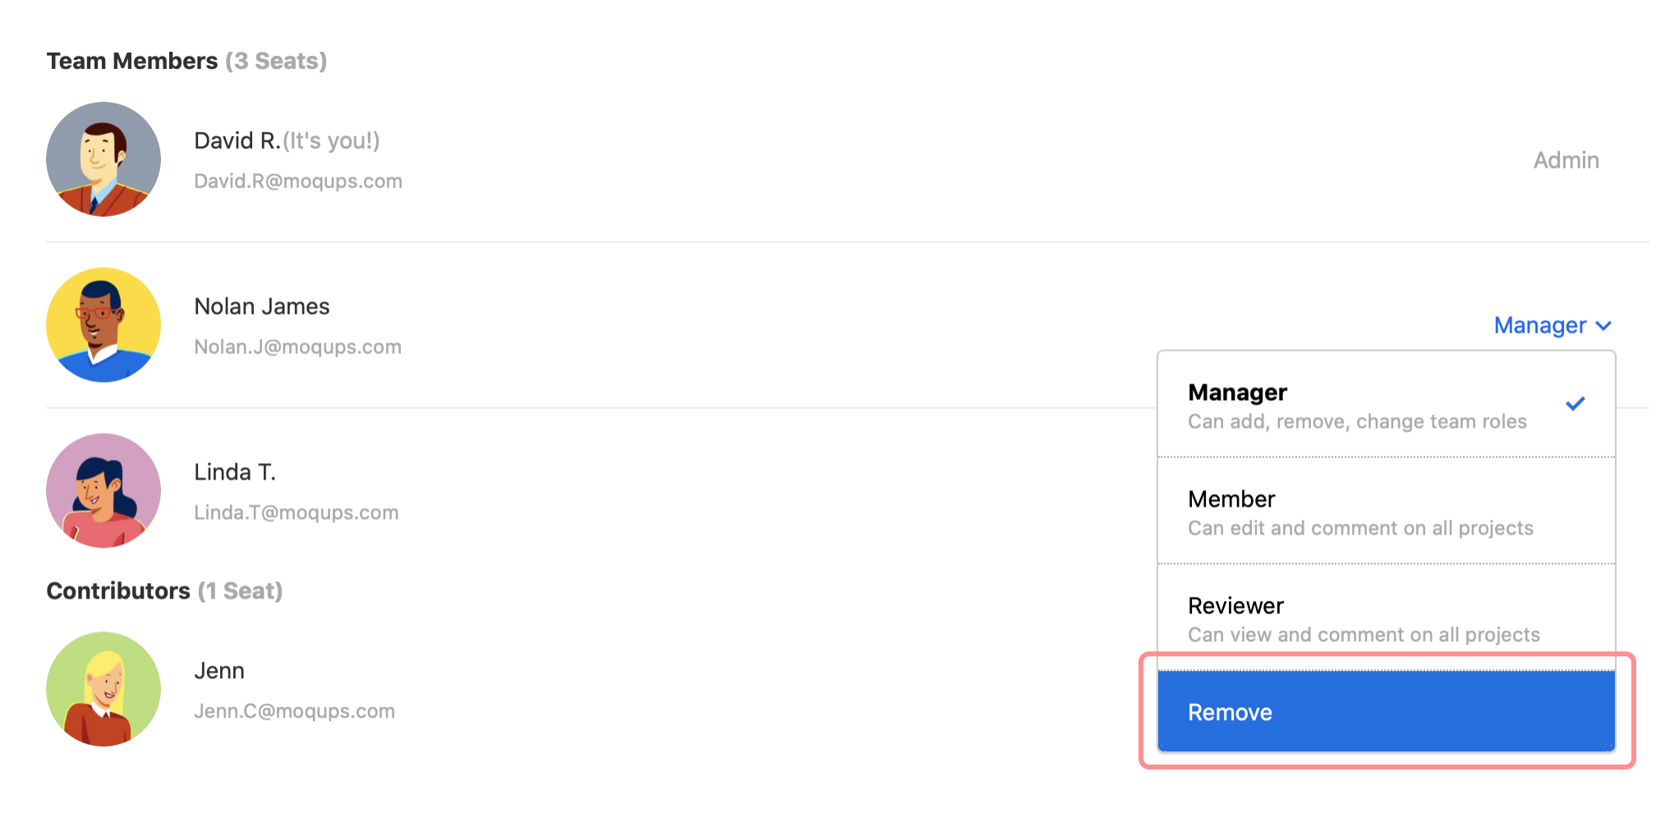Click the Contributors section heading

tap(118, 590)
